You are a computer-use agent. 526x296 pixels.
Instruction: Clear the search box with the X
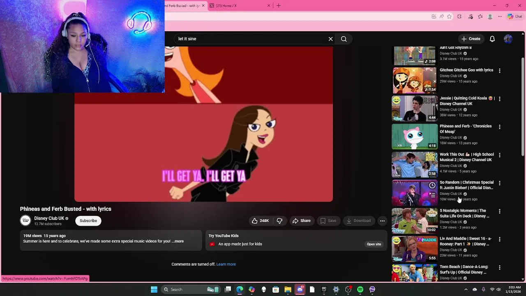click(x=330, y=39)
